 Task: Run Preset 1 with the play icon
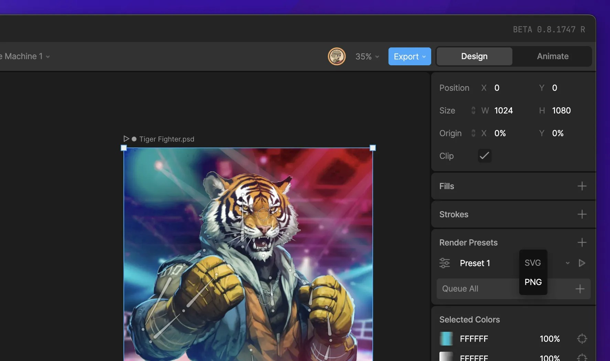pos(582,263)
